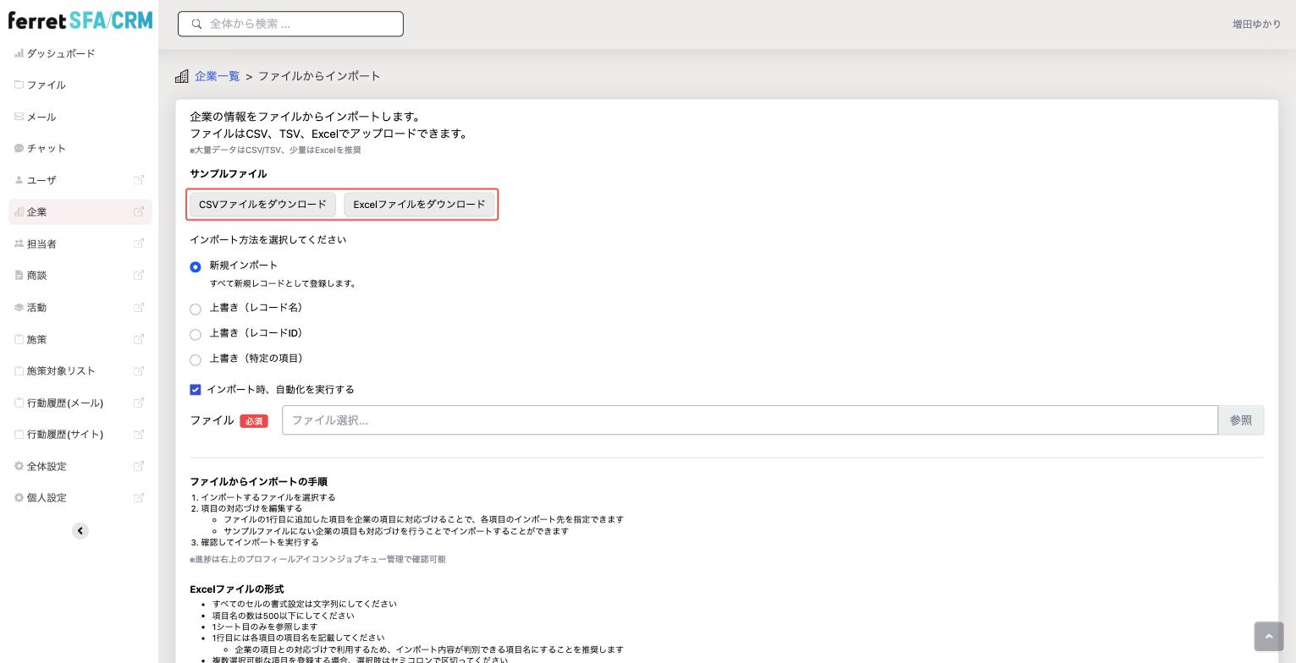The width and height of the screenshot is (1296, 663).
Task: Click external-link icon beside 個人設定
Action: coord(139,497)
